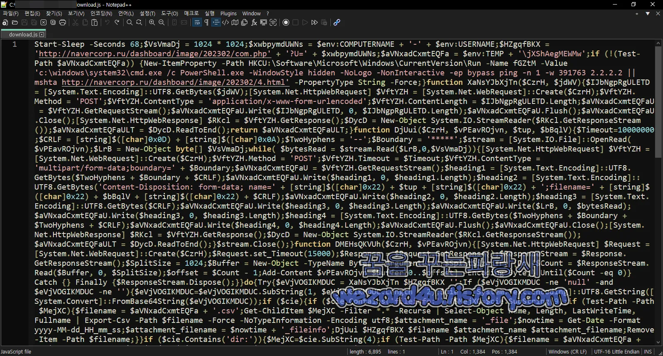
Task: Click the scrollbar down arrow
Action: [x=658, y=342]
